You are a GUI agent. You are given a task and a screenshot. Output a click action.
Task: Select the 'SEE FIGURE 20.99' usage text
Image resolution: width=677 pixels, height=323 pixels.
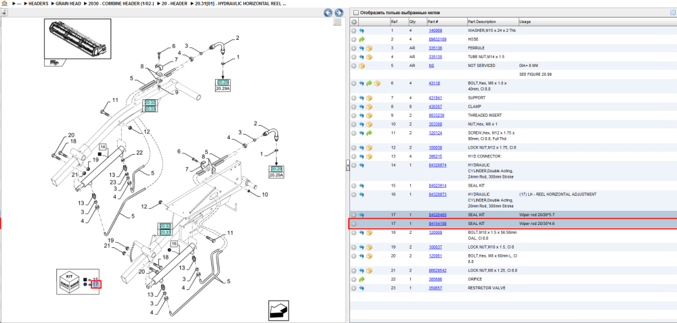(536, 74)
